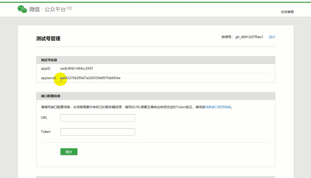Image resolution: width=311 pixels, height=178 pixels.
Task: Click the 公众平台 title text
Action: click(x=55, y=9)
